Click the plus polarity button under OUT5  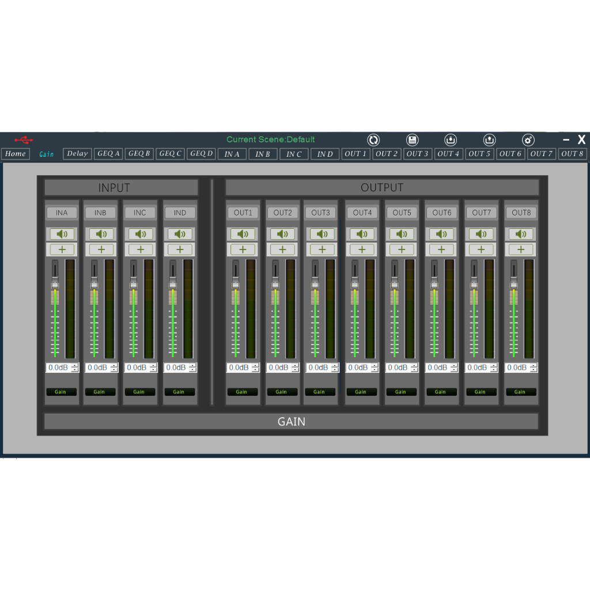coord(402,249)
